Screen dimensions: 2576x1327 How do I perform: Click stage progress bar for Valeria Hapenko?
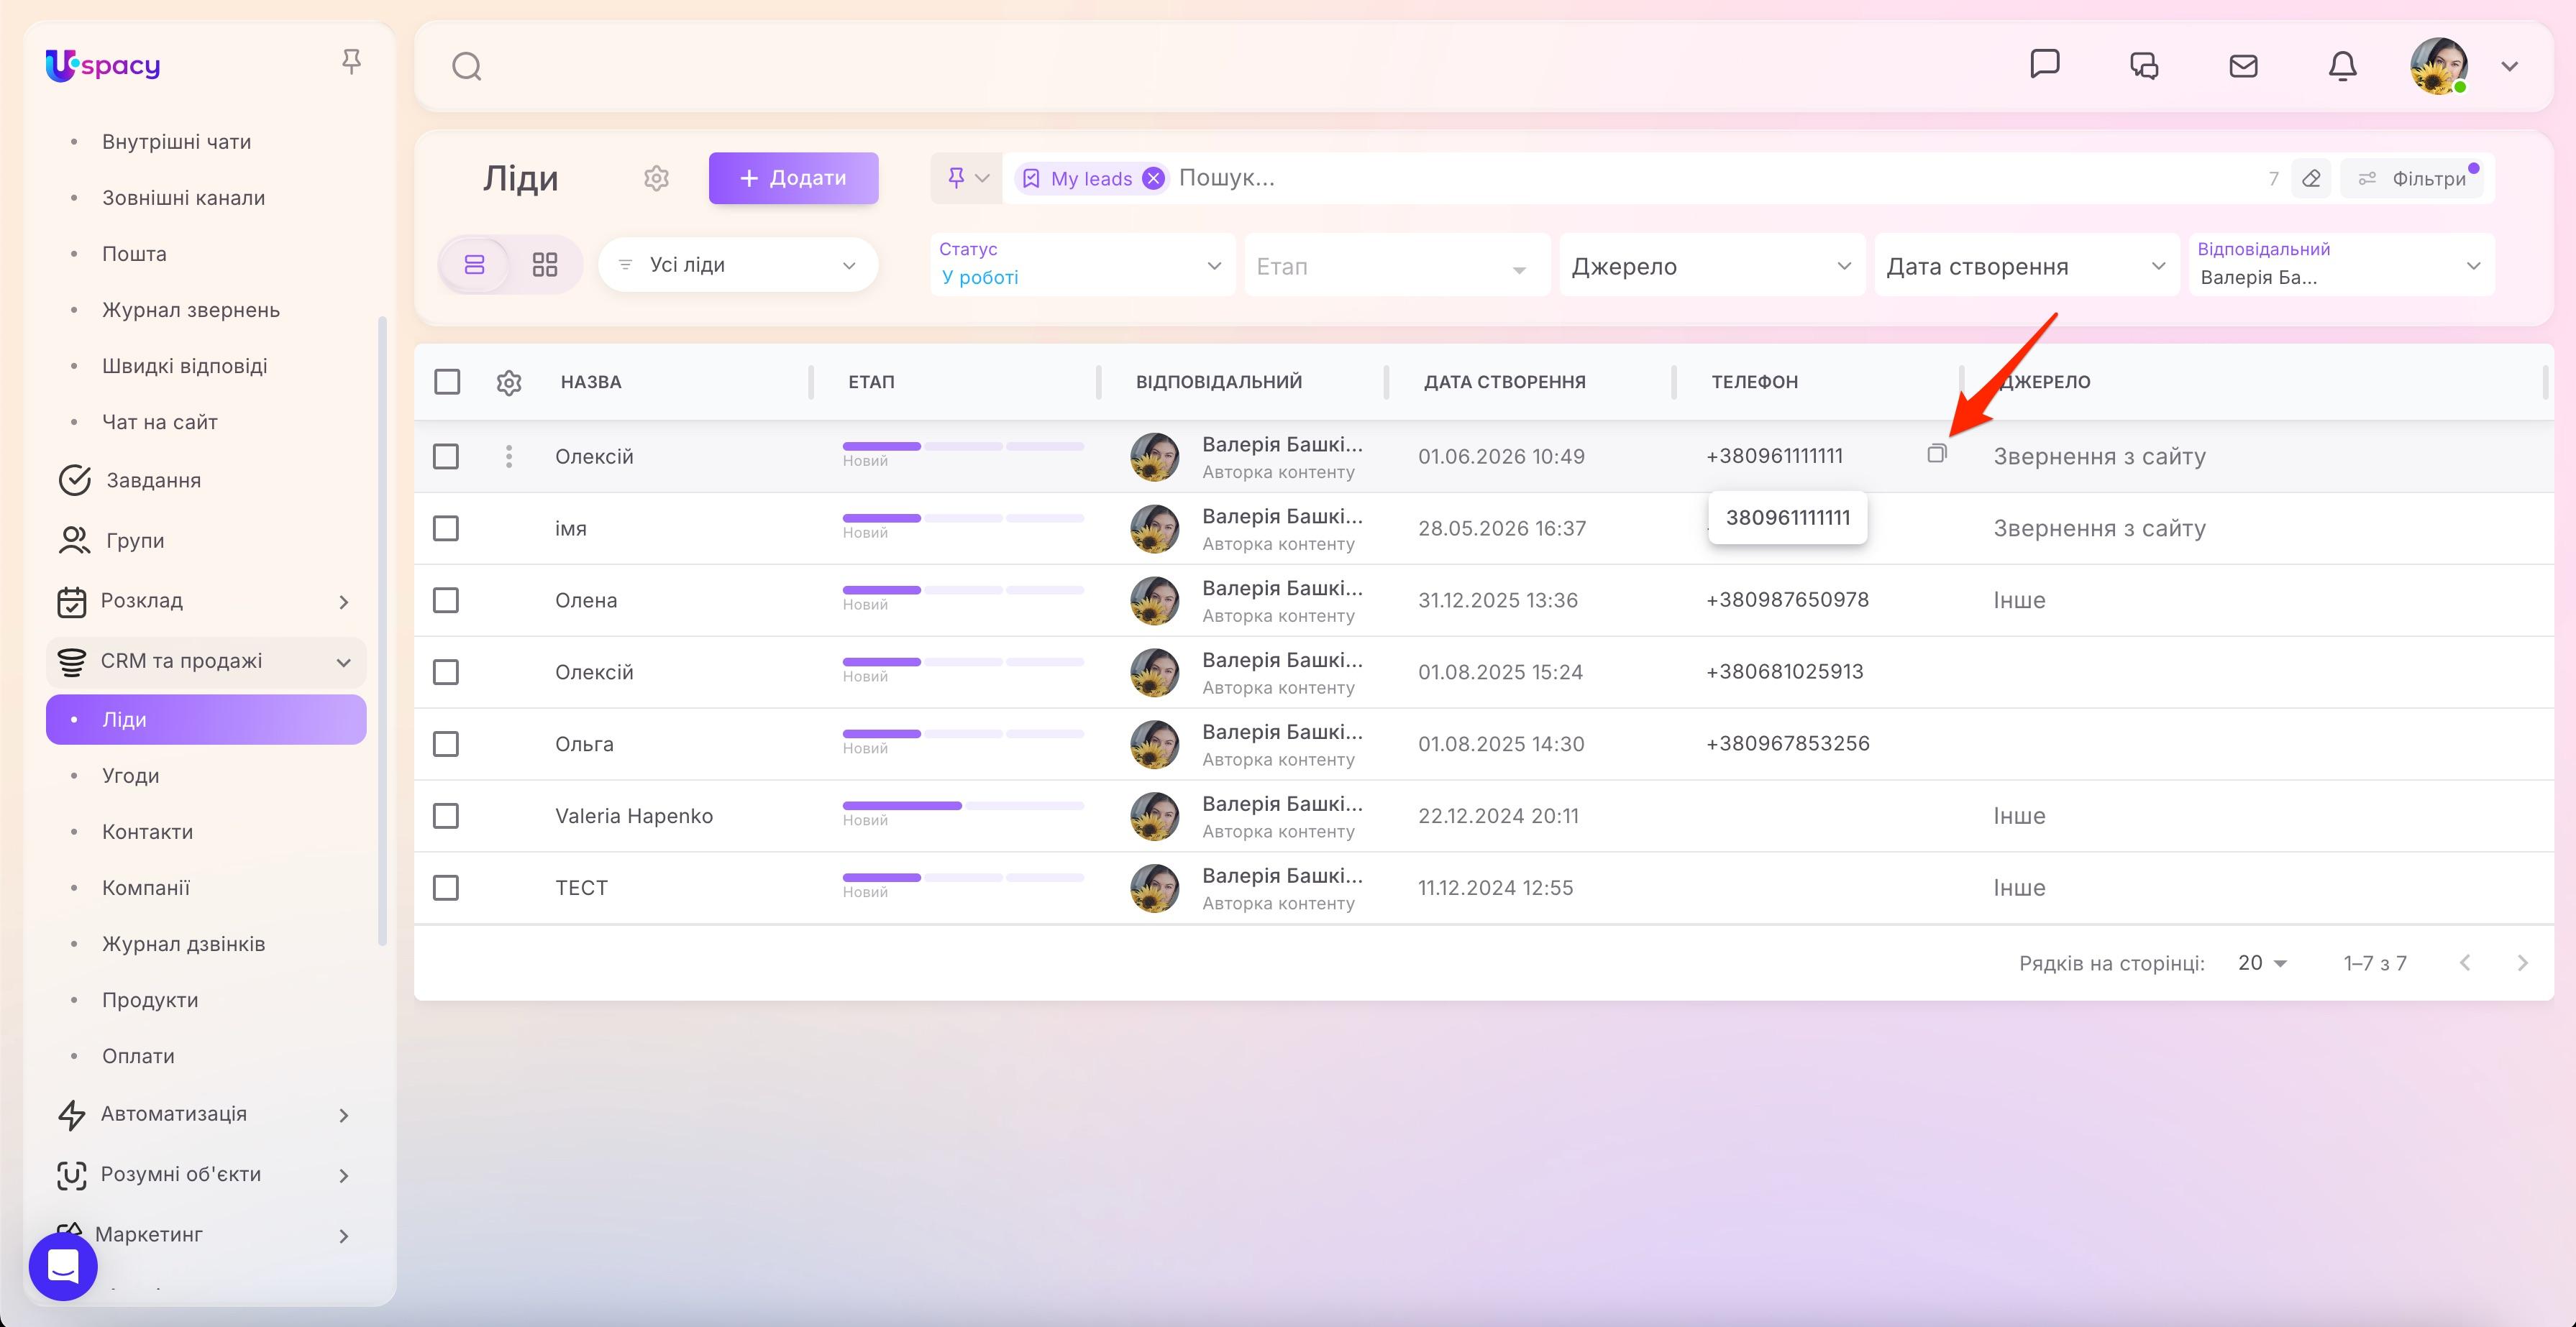pyautogui.click(x=963, y=807)
